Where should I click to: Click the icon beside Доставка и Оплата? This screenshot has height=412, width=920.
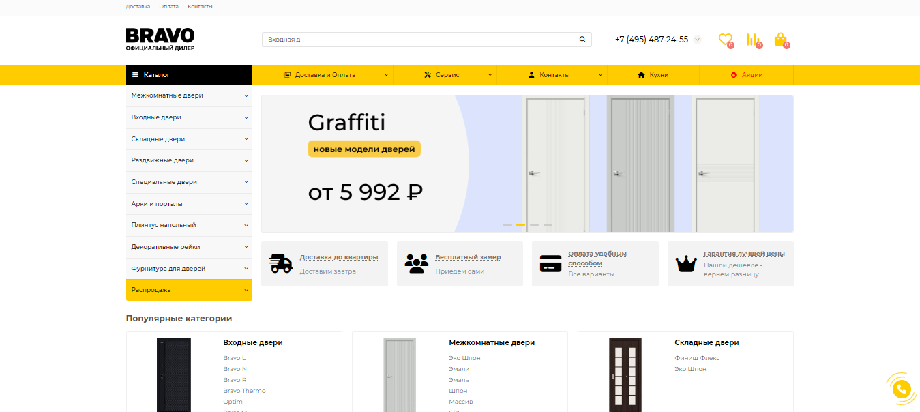point(287,75)
